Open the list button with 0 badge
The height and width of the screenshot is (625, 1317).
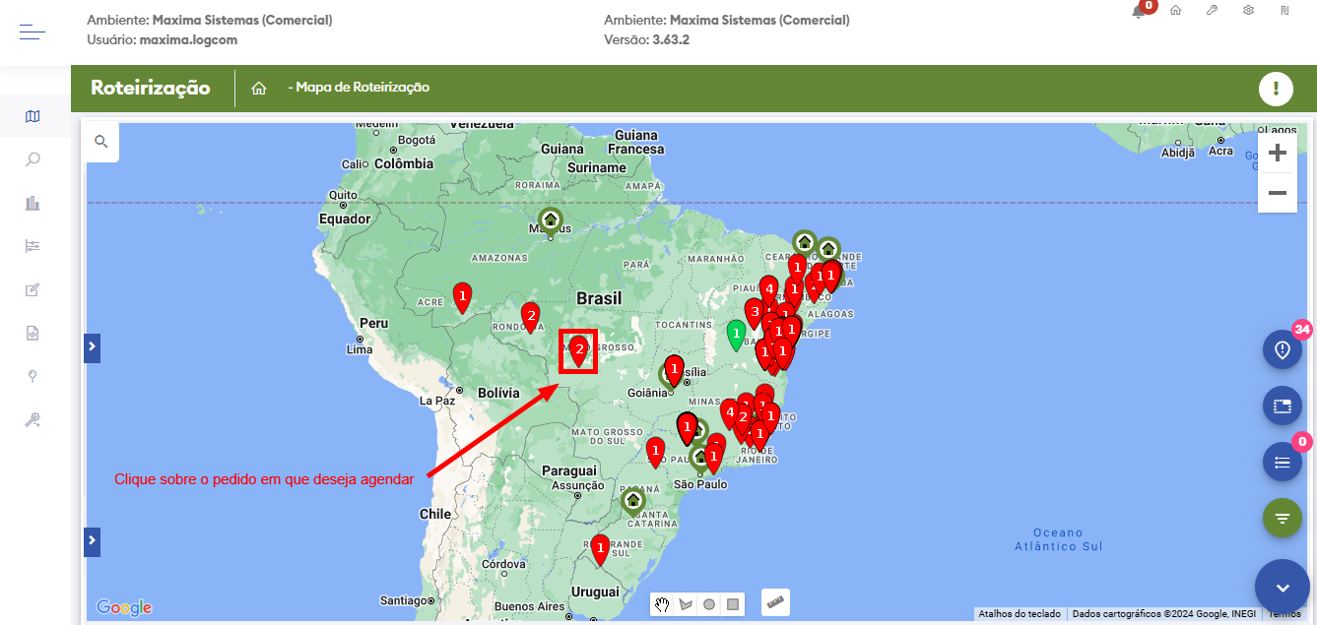pos(1283,462)
